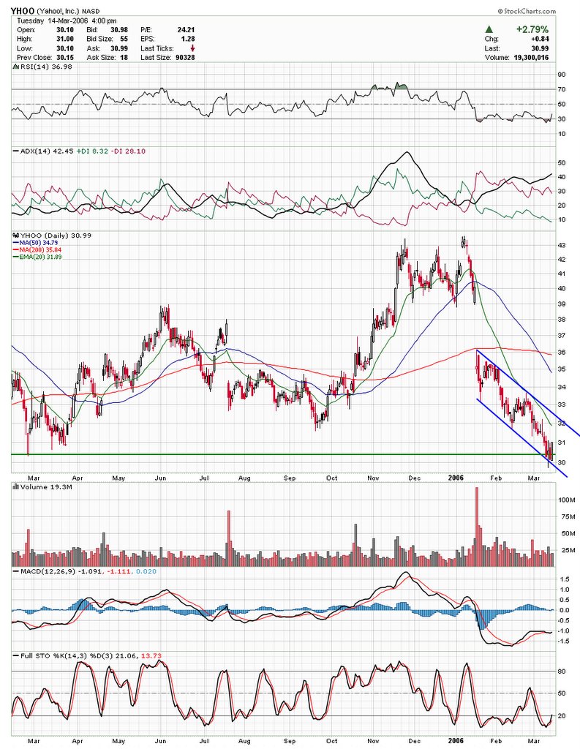Click the candlestick icon next to YHOO (Daily)

(x=15, y=236)
